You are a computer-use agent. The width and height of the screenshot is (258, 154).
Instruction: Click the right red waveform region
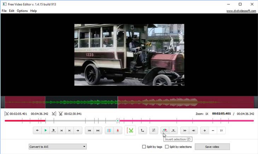coord(186,102)
